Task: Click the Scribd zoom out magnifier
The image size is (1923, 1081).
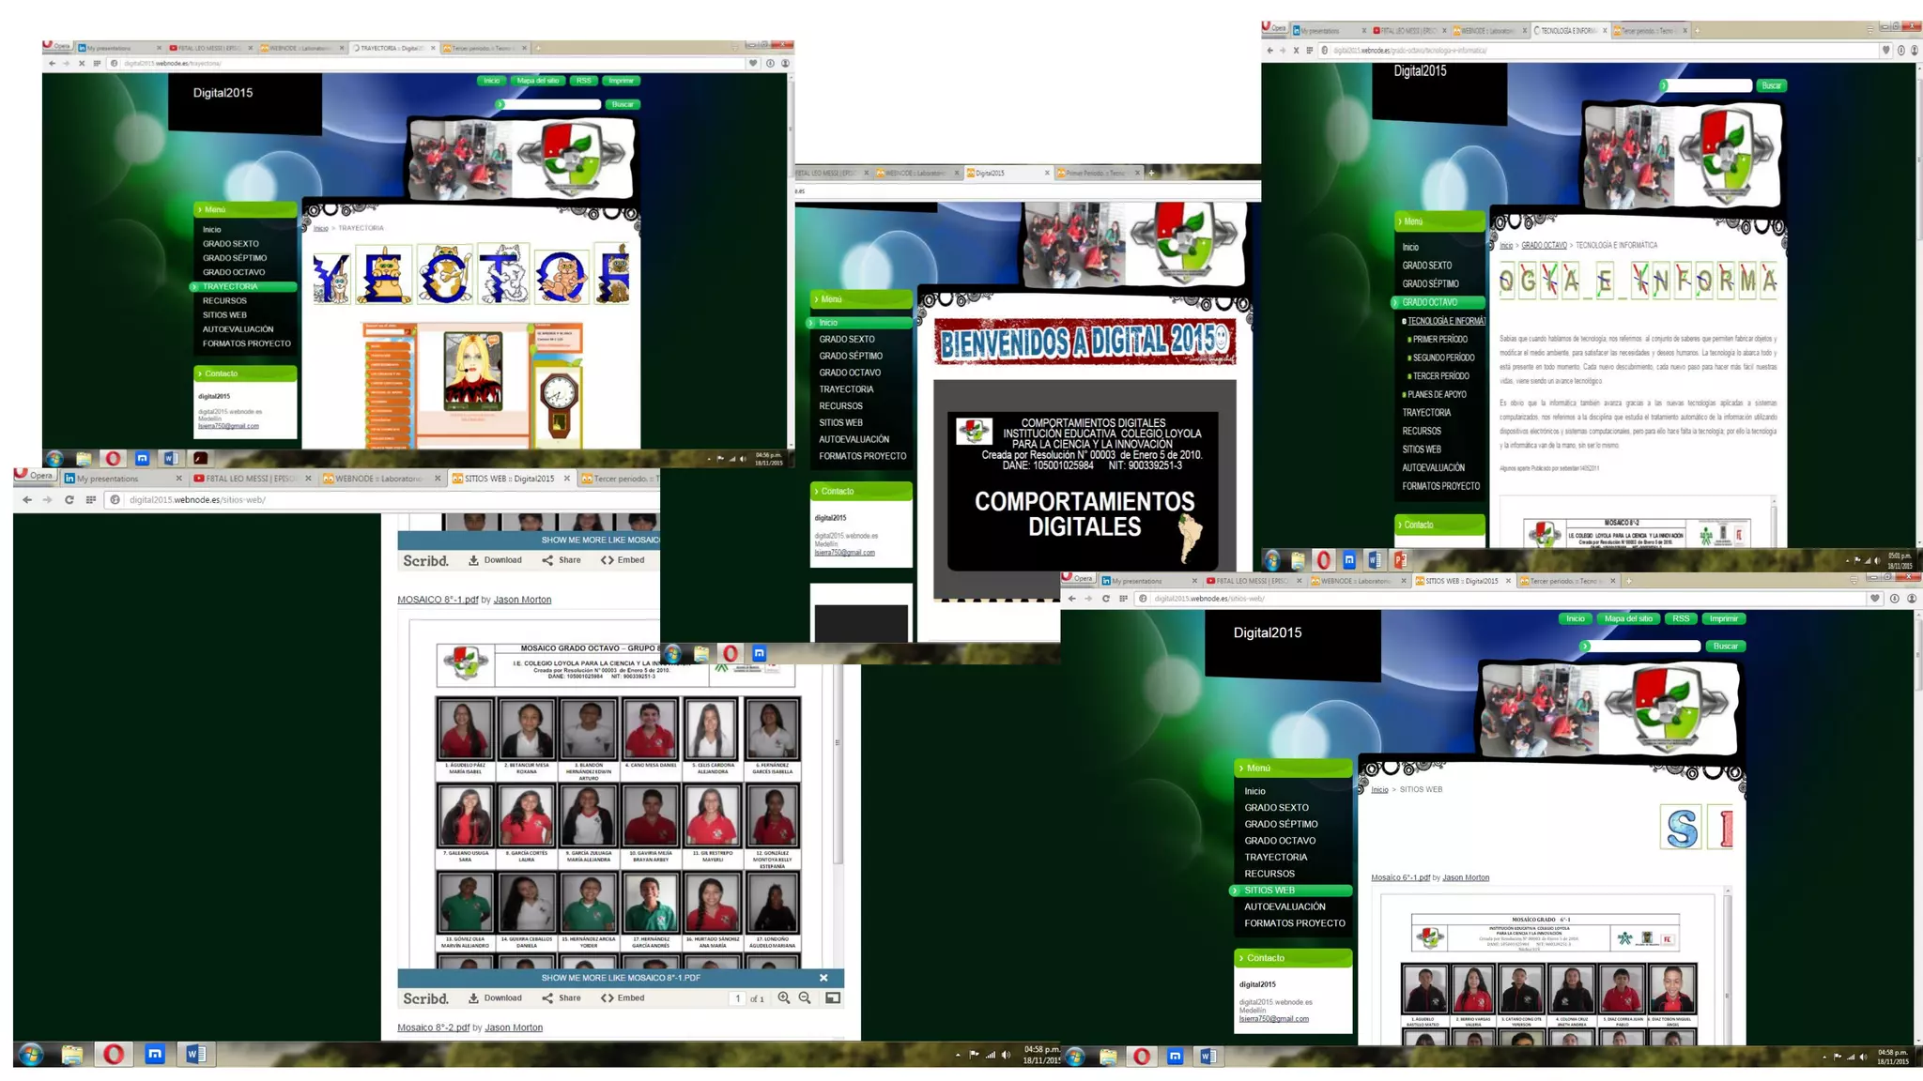Action: pyautogui.click(x=805, y=998)
